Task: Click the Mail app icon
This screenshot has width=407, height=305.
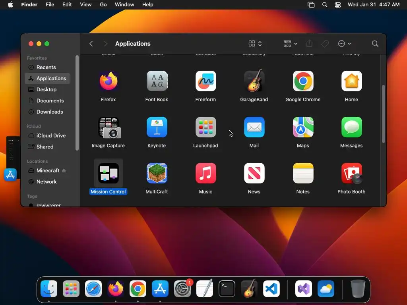Action: click(x=254, y=127)
